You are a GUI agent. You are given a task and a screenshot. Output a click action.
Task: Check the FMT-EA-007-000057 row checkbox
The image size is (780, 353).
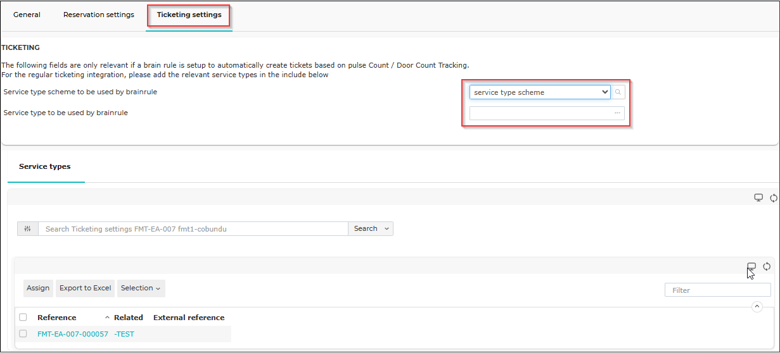click(23, 334)
